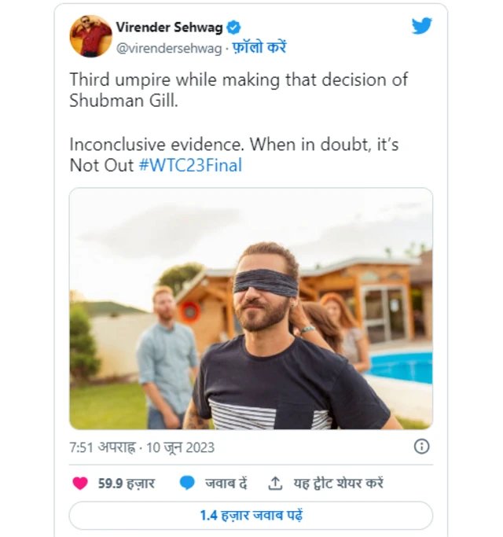The image size is (503, 537).
Task: Click the 59.9 हज़ार likes count
Action: click(127, 484)
